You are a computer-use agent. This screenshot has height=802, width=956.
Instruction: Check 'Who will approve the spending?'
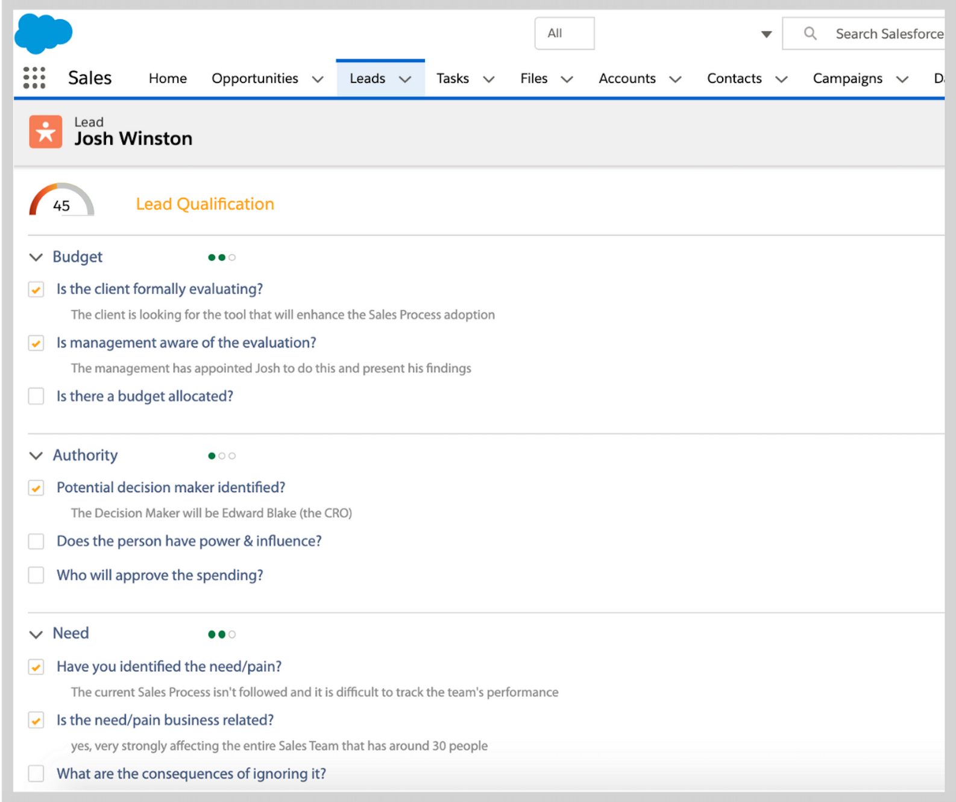[36, 575]
